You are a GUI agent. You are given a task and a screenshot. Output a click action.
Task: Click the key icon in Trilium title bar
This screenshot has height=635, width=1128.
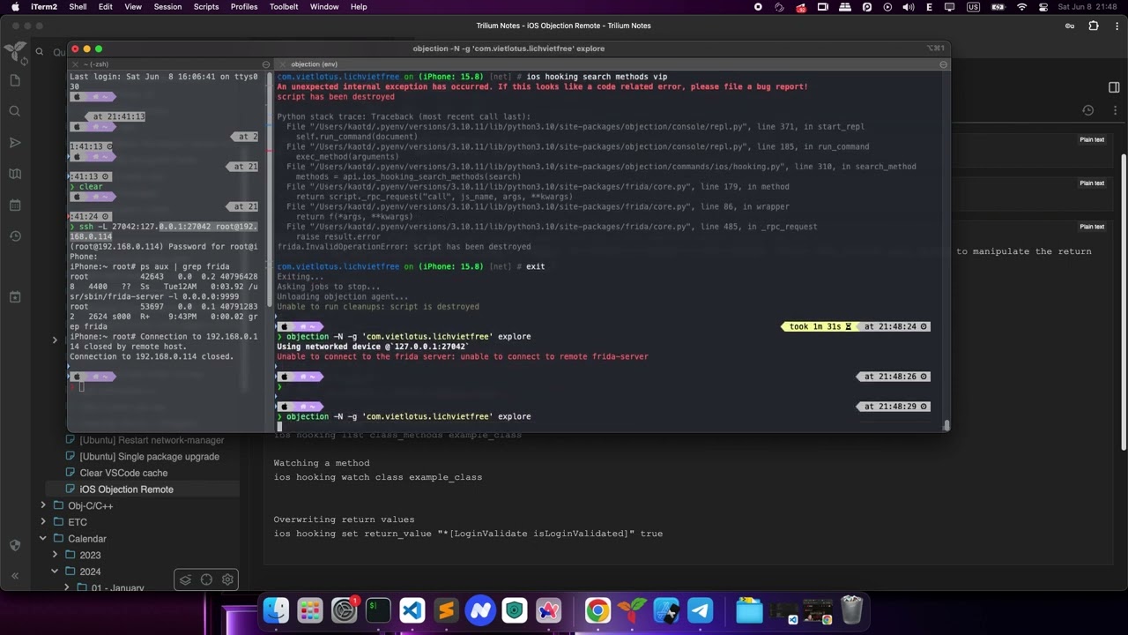pyautogui.click(x=1070, y=26)
